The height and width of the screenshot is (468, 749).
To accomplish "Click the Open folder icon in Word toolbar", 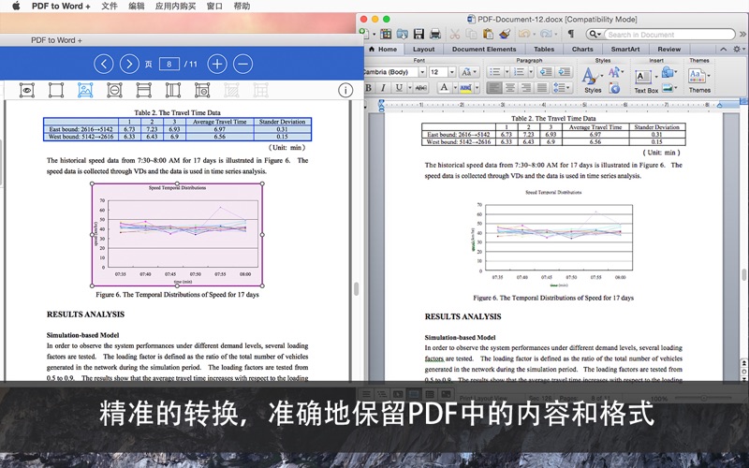I will pyautogui.click(x=403, y=34).
